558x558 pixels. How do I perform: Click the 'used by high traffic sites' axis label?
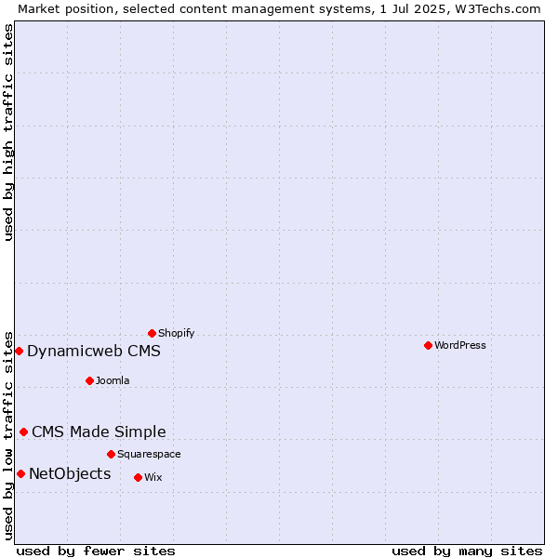7,132
